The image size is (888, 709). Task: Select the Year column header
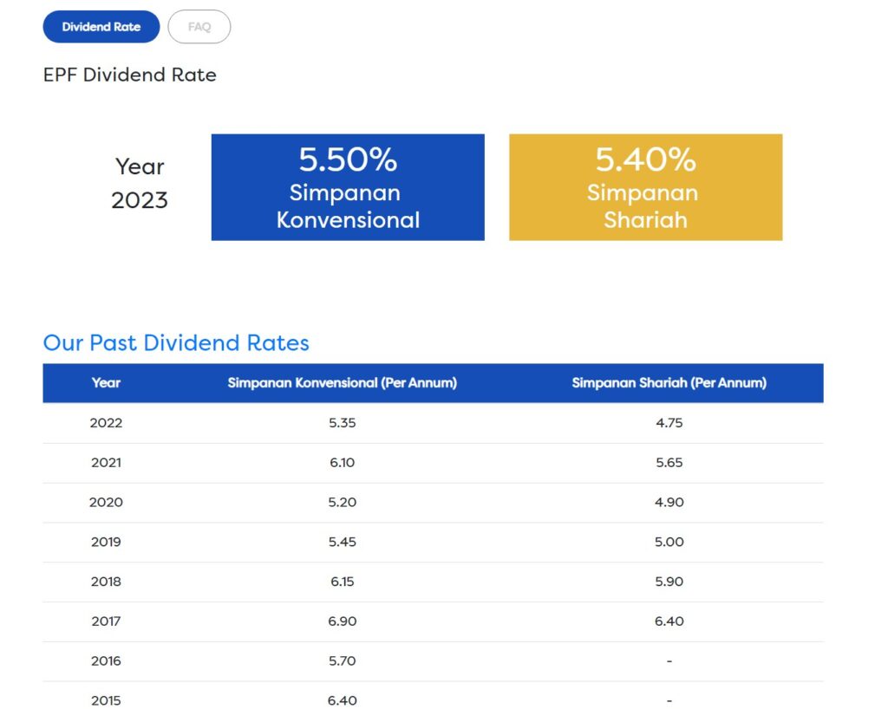pos(106,383)
